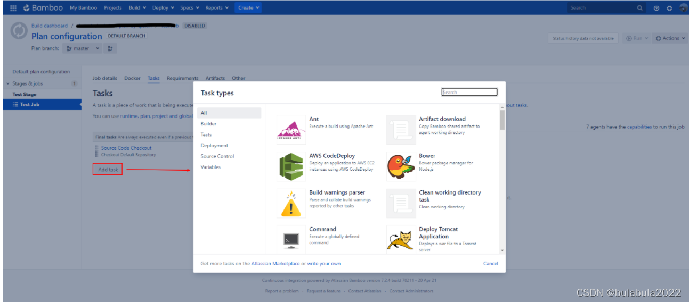The width and height of the screenshot is (689, 302).
Task: Click the search magnifier icon in header
Action: (x=640, y=8)
